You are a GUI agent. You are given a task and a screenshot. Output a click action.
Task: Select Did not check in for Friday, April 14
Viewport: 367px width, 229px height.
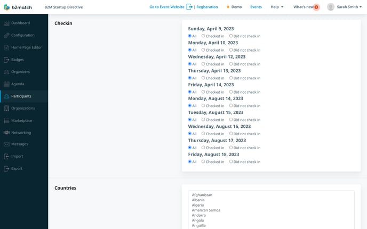pyautogui.click(x=231, y=92)
